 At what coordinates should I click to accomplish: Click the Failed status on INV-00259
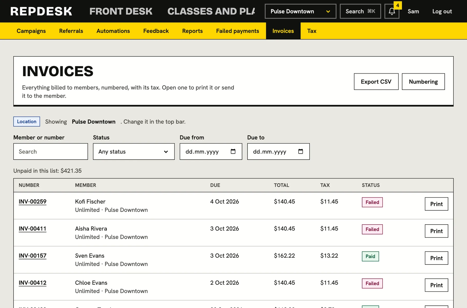(x=372, y=202)
